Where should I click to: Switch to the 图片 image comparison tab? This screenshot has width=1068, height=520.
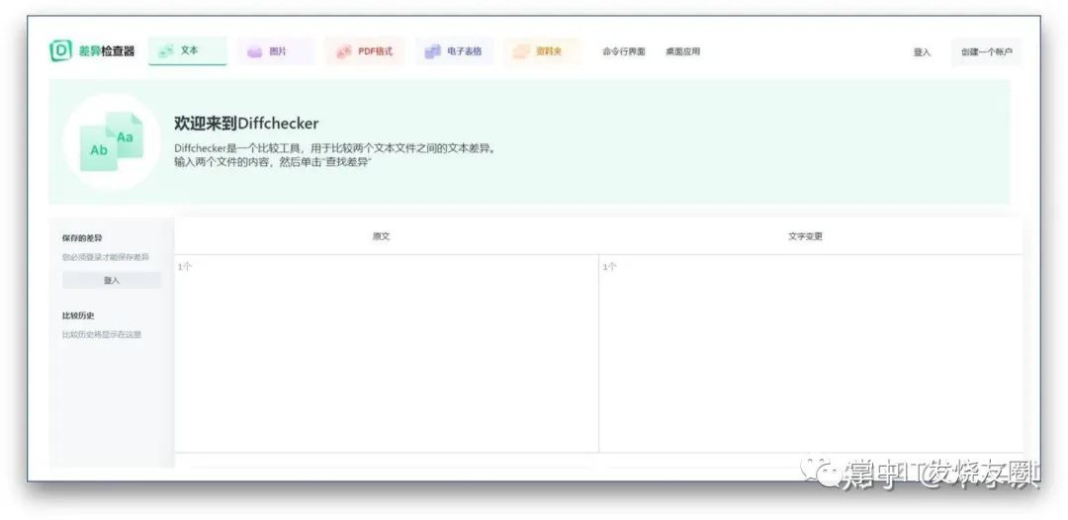pos(276,51)
